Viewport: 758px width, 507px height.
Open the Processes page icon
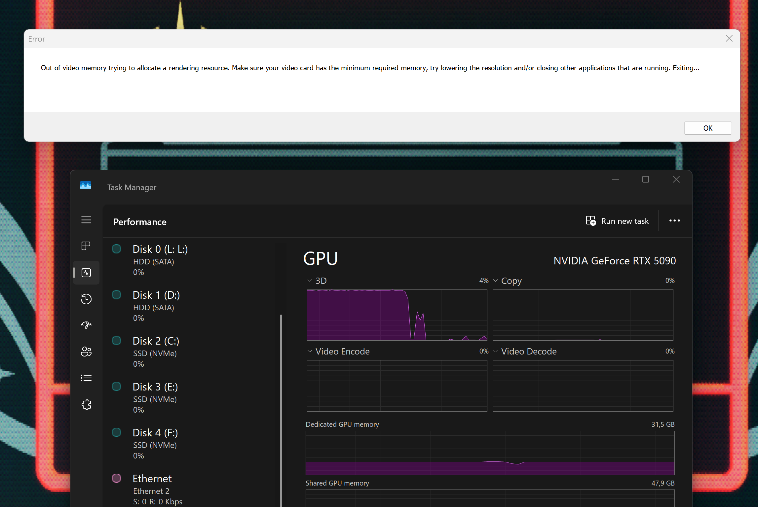pyautogui.click(x=86, y=246)
